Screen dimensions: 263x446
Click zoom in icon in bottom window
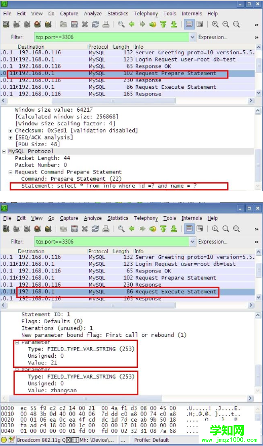[215, 229]
